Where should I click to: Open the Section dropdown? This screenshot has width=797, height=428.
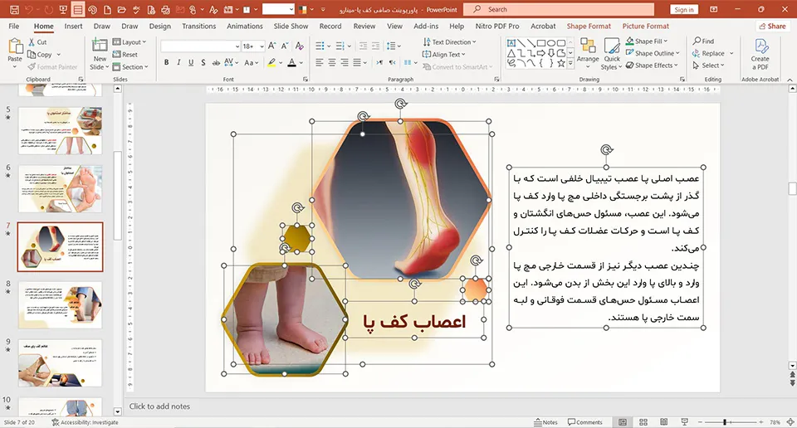[130, 66]
